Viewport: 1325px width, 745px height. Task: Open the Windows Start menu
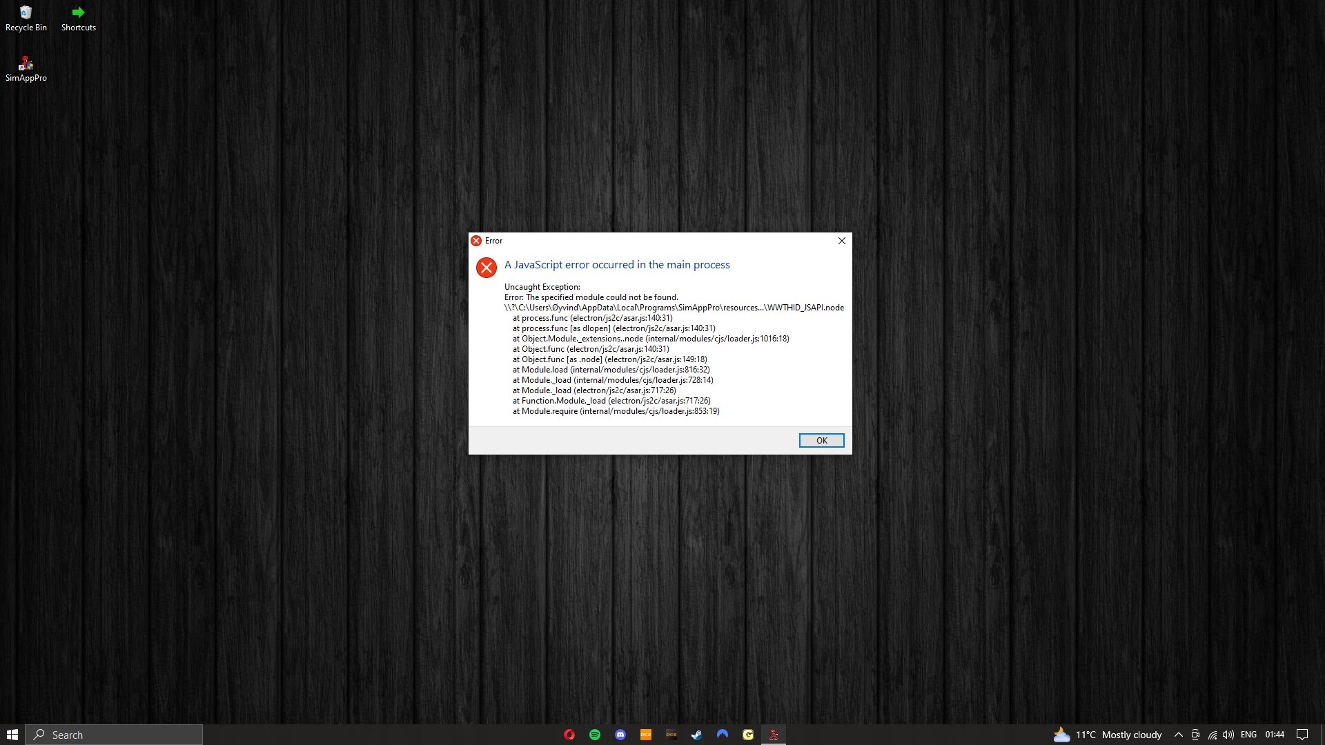[12, 735]
